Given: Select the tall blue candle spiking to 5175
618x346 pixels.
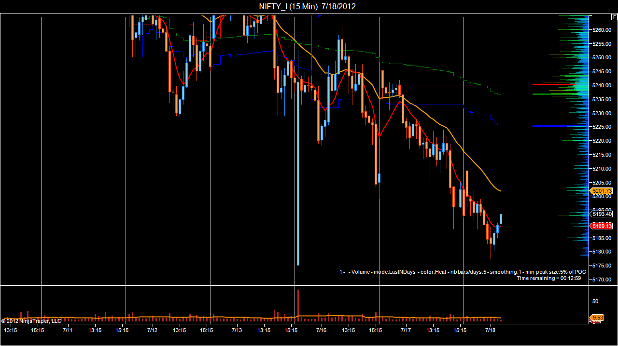Looking at the screenshot, I should [x=298, y=173].
